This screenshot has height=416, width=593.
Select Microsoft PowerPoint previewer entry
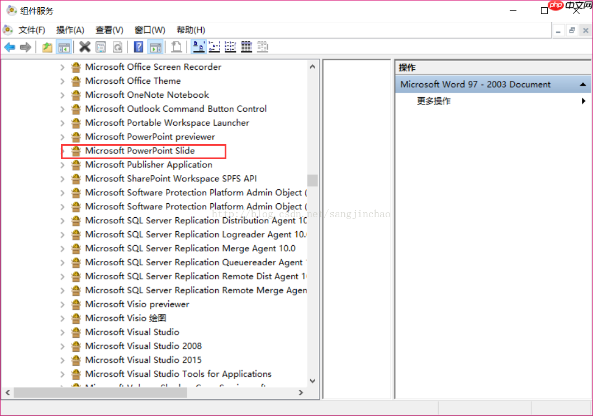150,137
